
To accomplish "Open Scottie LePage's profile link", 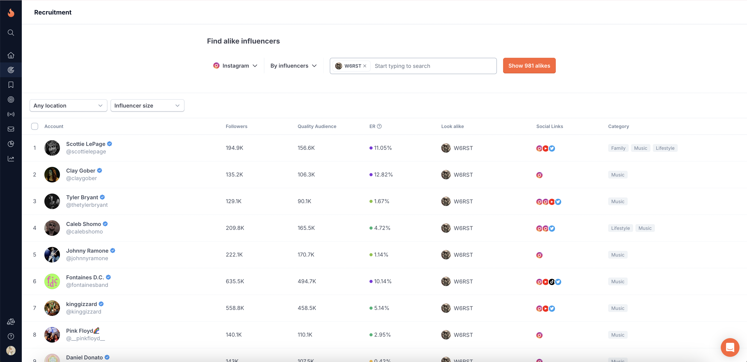I will [86, 144].
